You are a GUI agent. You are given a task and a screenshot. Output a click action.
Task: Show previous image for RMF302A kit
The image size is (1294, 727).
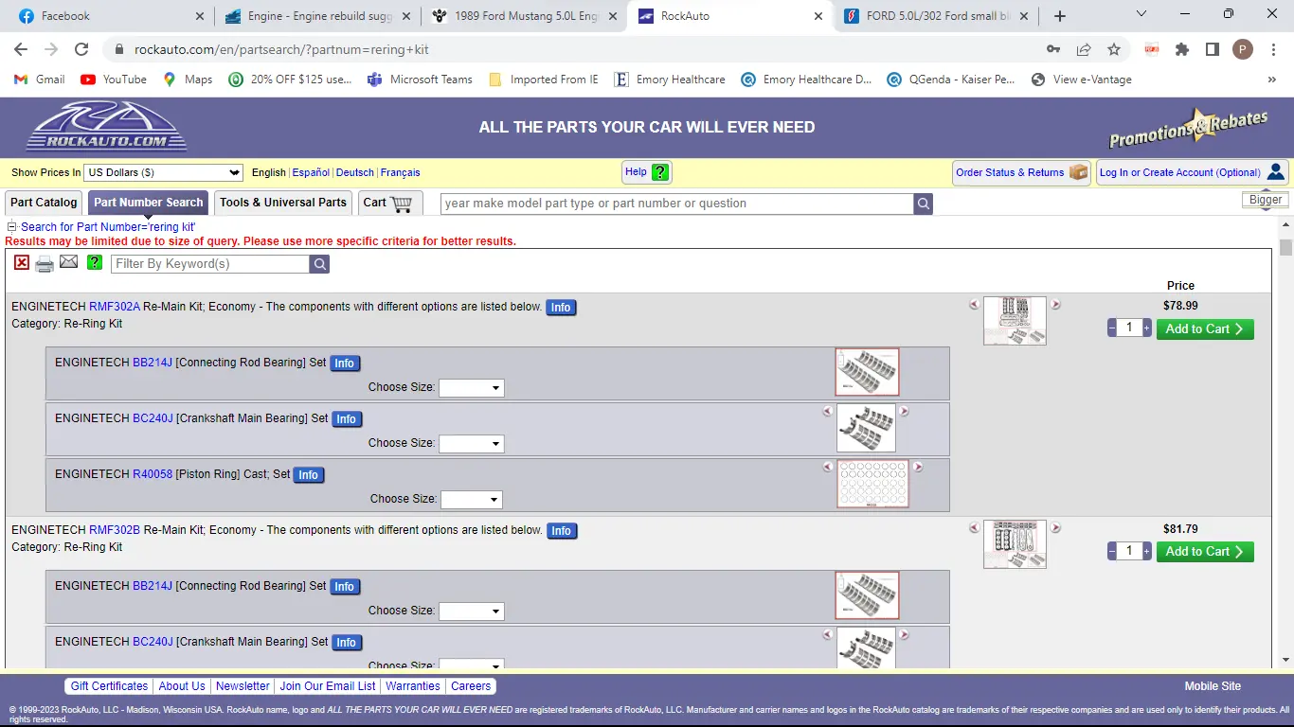(x=974, y=305)
